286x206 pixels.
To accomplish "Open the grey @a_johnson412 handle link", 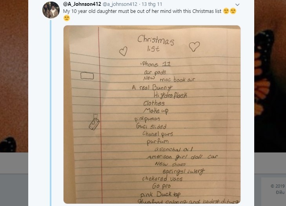I will coord(118,4).
